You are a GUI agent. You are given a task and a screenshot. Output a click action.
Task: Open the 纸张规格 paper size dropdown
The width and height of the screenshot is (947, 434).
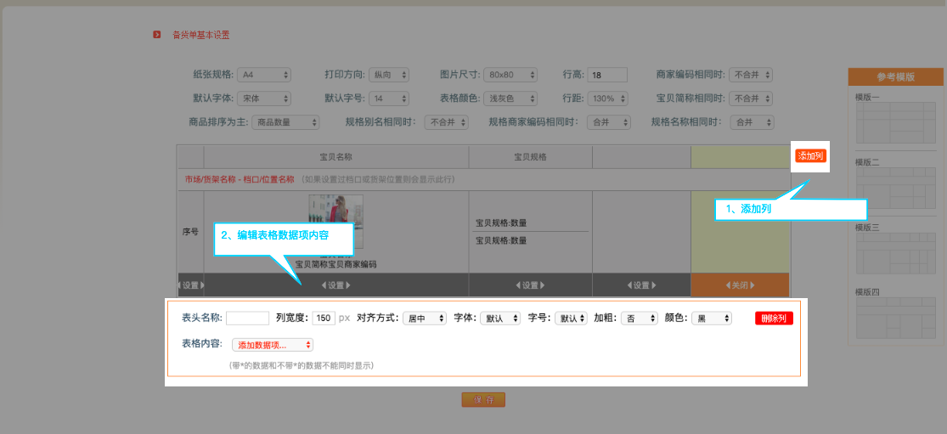pyautogui.click(x=264, y=75)
